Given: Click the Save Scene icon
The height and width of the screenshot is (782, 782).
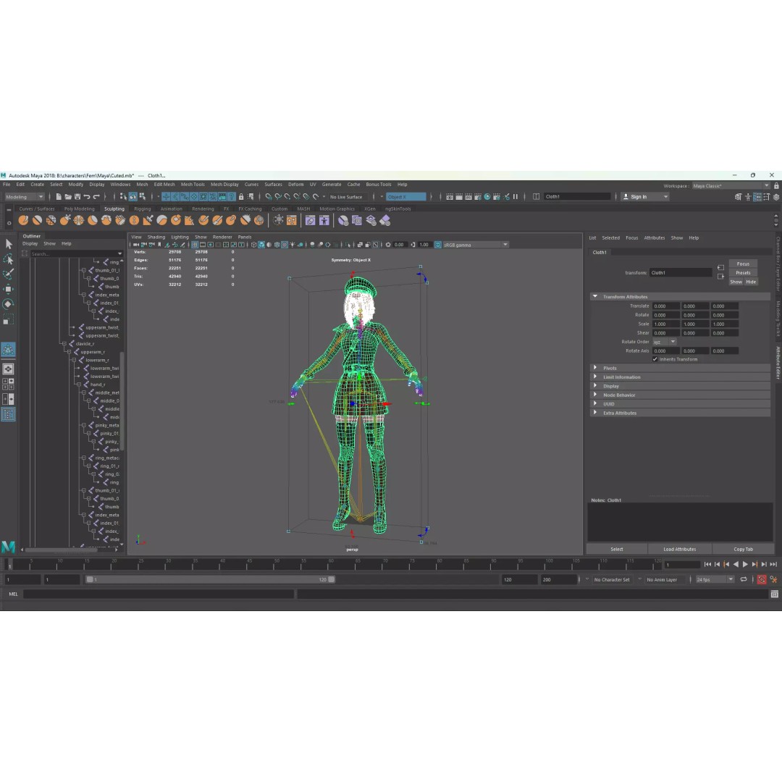Looking at the screenshot, I should (77, 196).
